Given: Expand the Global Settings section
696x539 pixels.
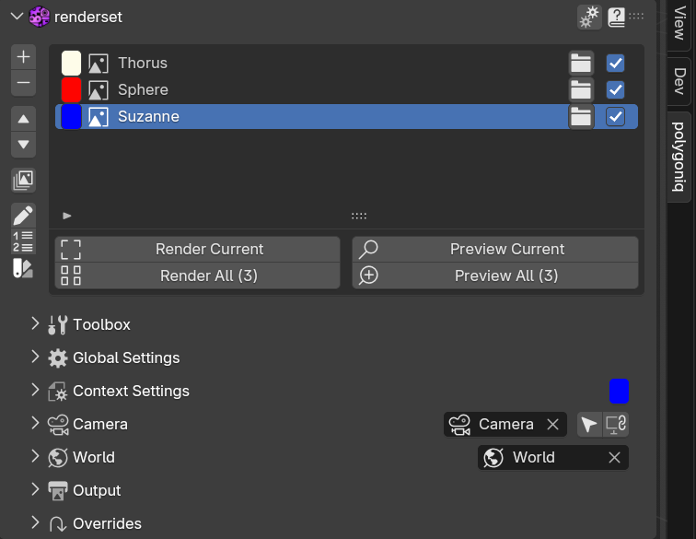Looking at the screenshot, I should click(35, 357).
